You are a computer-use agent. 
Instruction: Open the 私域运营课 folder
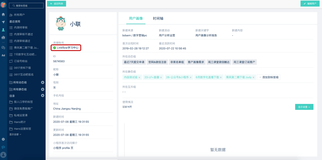[x=21, y=115]
